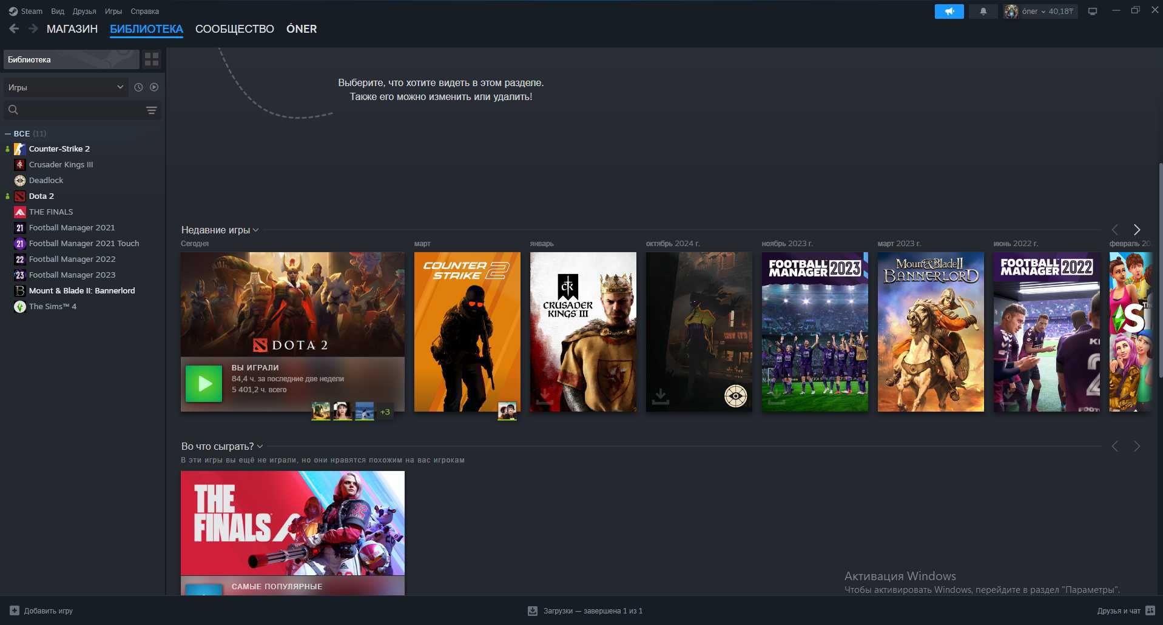Play Dota 2 with the green play button

click(204, 383)
